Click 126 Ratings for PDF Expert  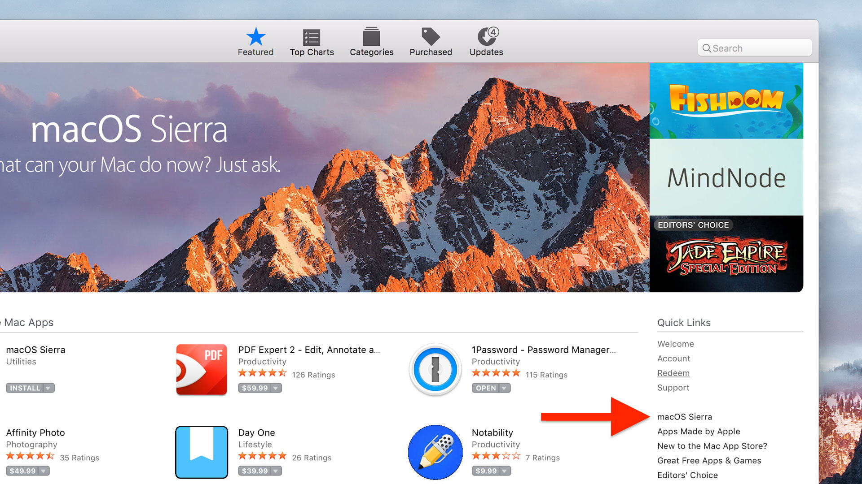[313, 375]
